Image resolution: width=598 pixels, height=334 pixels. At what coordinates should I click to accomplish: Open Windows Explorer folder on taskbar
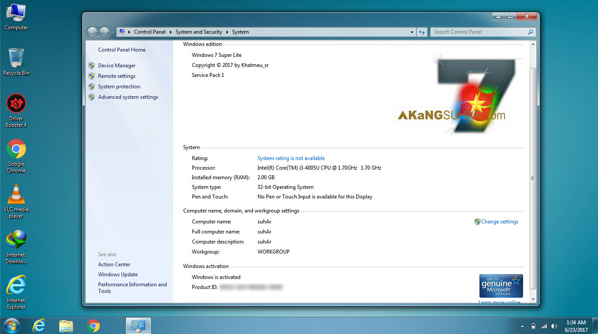point(66,326)
